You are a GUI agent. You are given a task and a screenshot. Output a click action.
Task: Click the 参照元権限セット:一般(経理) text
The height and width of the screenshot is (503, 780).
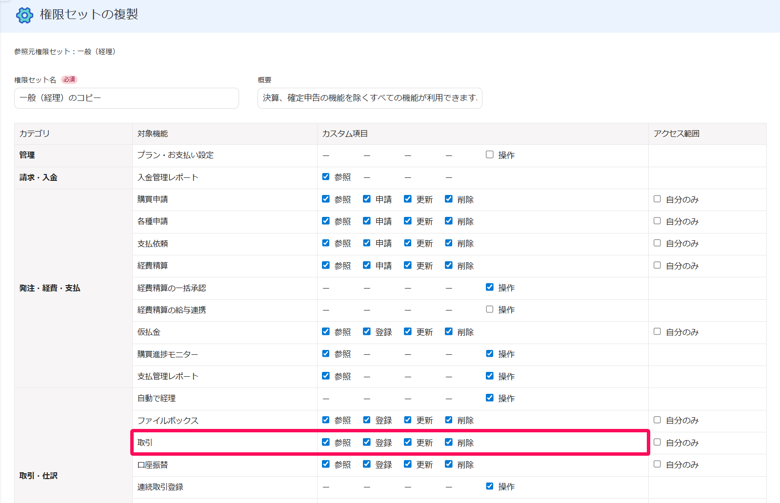point(66,52)
